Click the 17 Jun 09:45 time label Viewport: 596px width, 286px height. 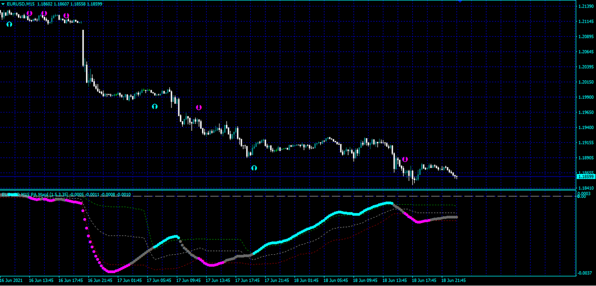189,280
